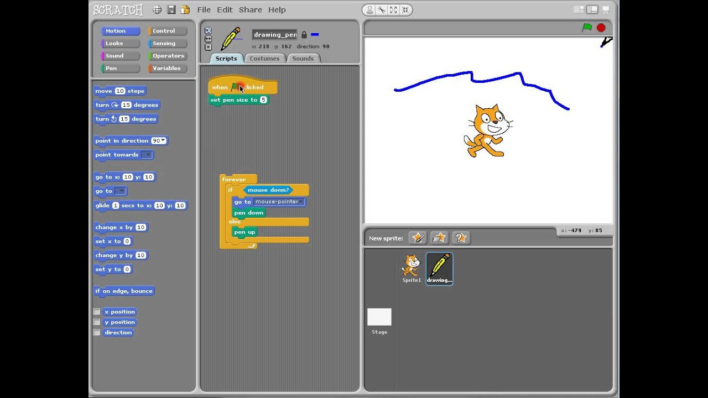Image resolution: width=708 pixels, height=398 pixels.
Task: Click the clockwise turn 15 degrees block
Action: click(127, 105)
